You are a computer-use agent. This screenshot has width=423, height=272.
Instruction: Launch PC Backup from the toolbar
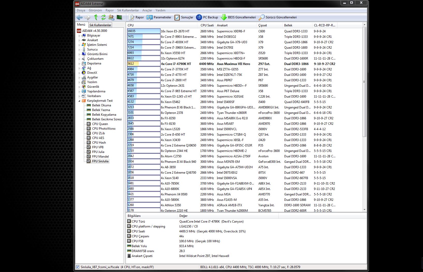coord(207,17)
